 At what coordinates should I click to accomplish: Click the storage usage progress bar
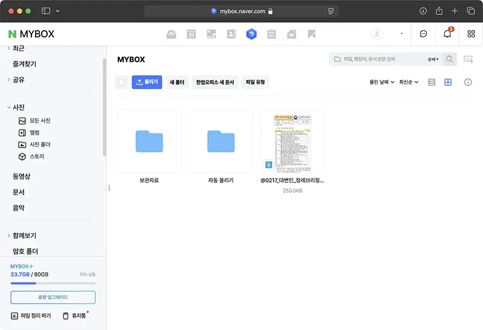pos(53,283)
